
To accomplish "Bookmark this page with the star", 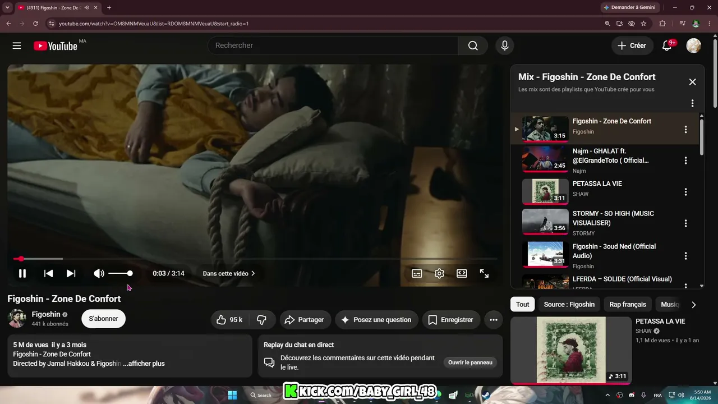I will pos(643,24).
